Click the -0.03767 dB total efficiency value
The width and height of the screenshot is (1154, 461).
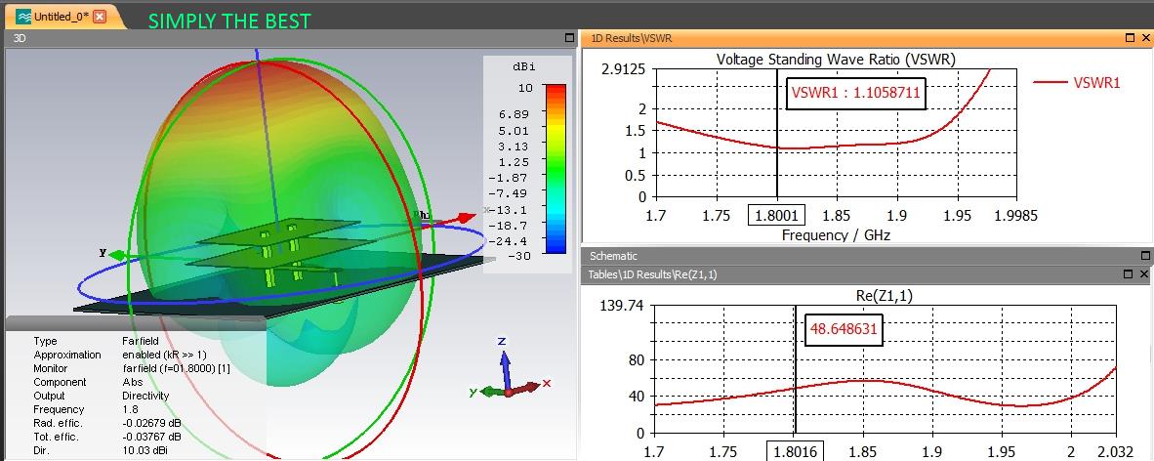pyautogui.click(x=151, y=437)
